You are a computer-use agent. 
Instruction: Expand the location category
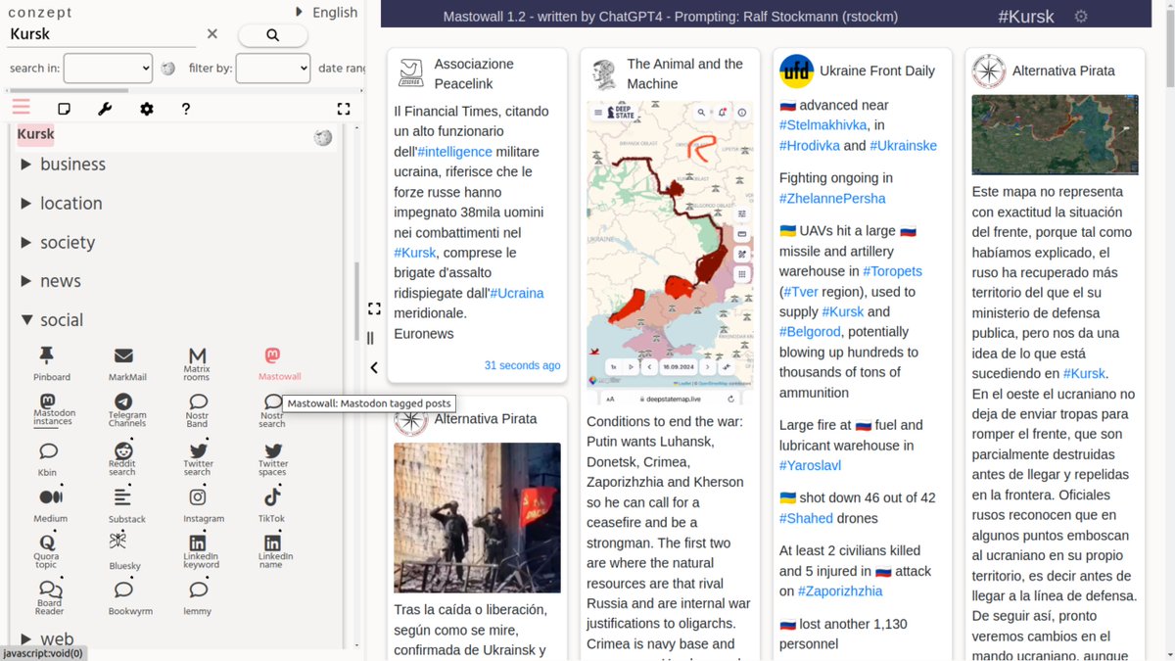click(x=62, y=204)
